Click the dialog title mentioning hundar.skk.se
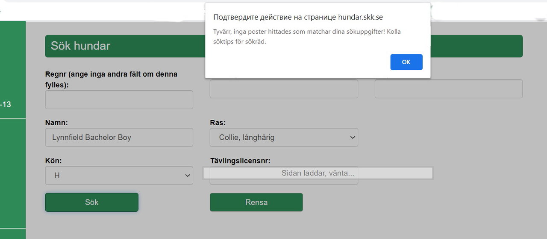The image size is (547, 239). click(x=298, y=17)
